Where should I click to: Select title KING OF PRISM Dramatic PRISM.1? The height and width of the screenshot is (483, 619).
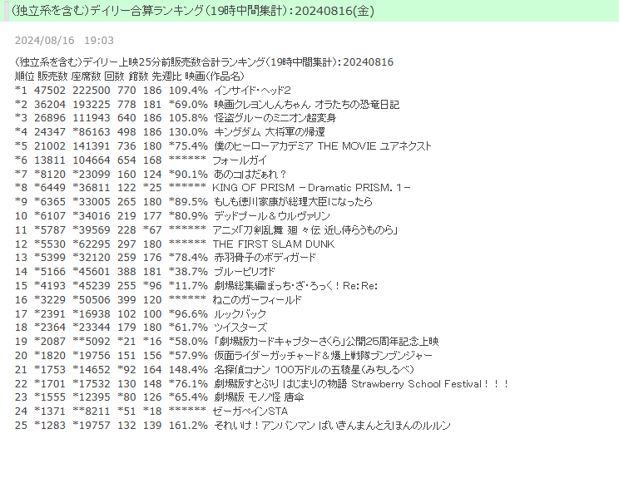click(311, 187)
